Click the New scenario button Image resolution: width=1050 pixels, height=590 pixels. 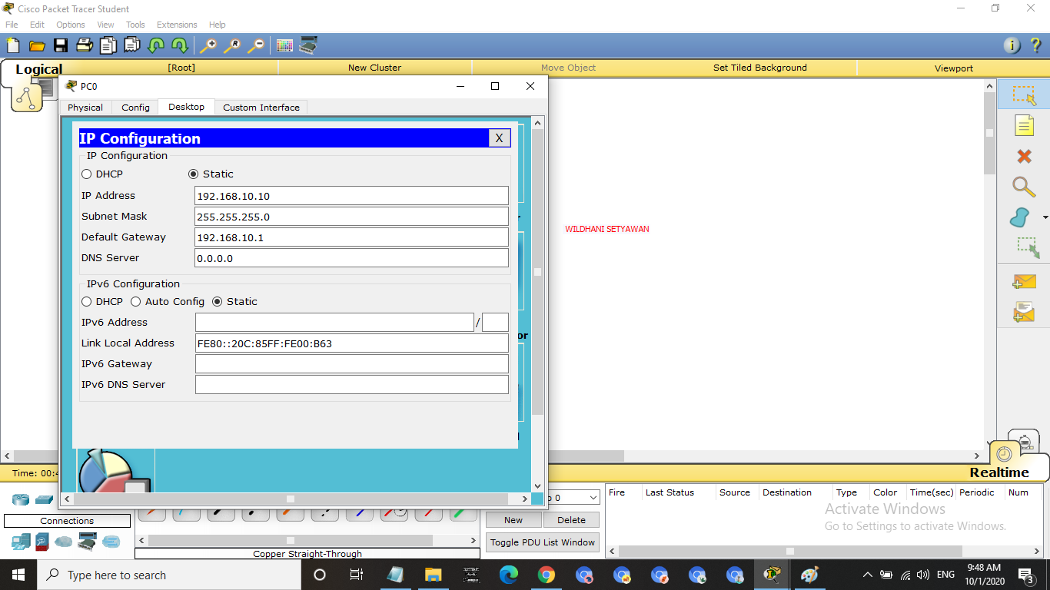[x=513, y=520]
